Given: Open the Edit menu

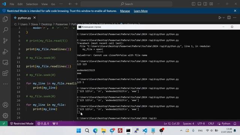Looking at the screenshot, I should pyautogui.click(x=20, y=4).
